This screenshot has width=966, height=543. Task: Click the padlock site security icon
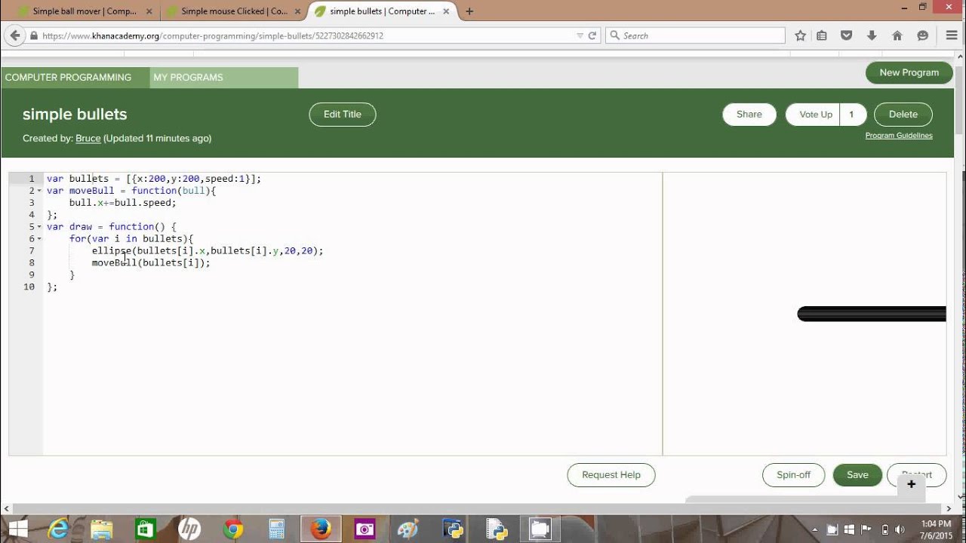coord(34,35)
